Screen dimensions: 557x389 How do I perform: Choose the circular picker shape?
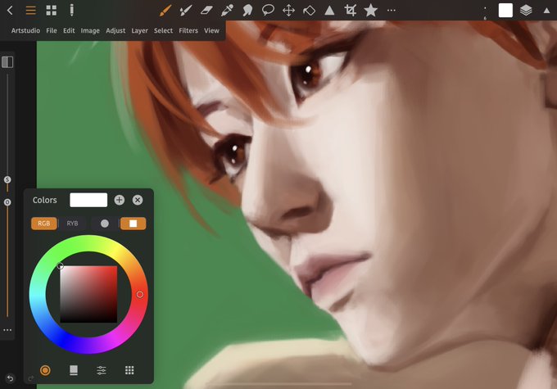point(105,224)
